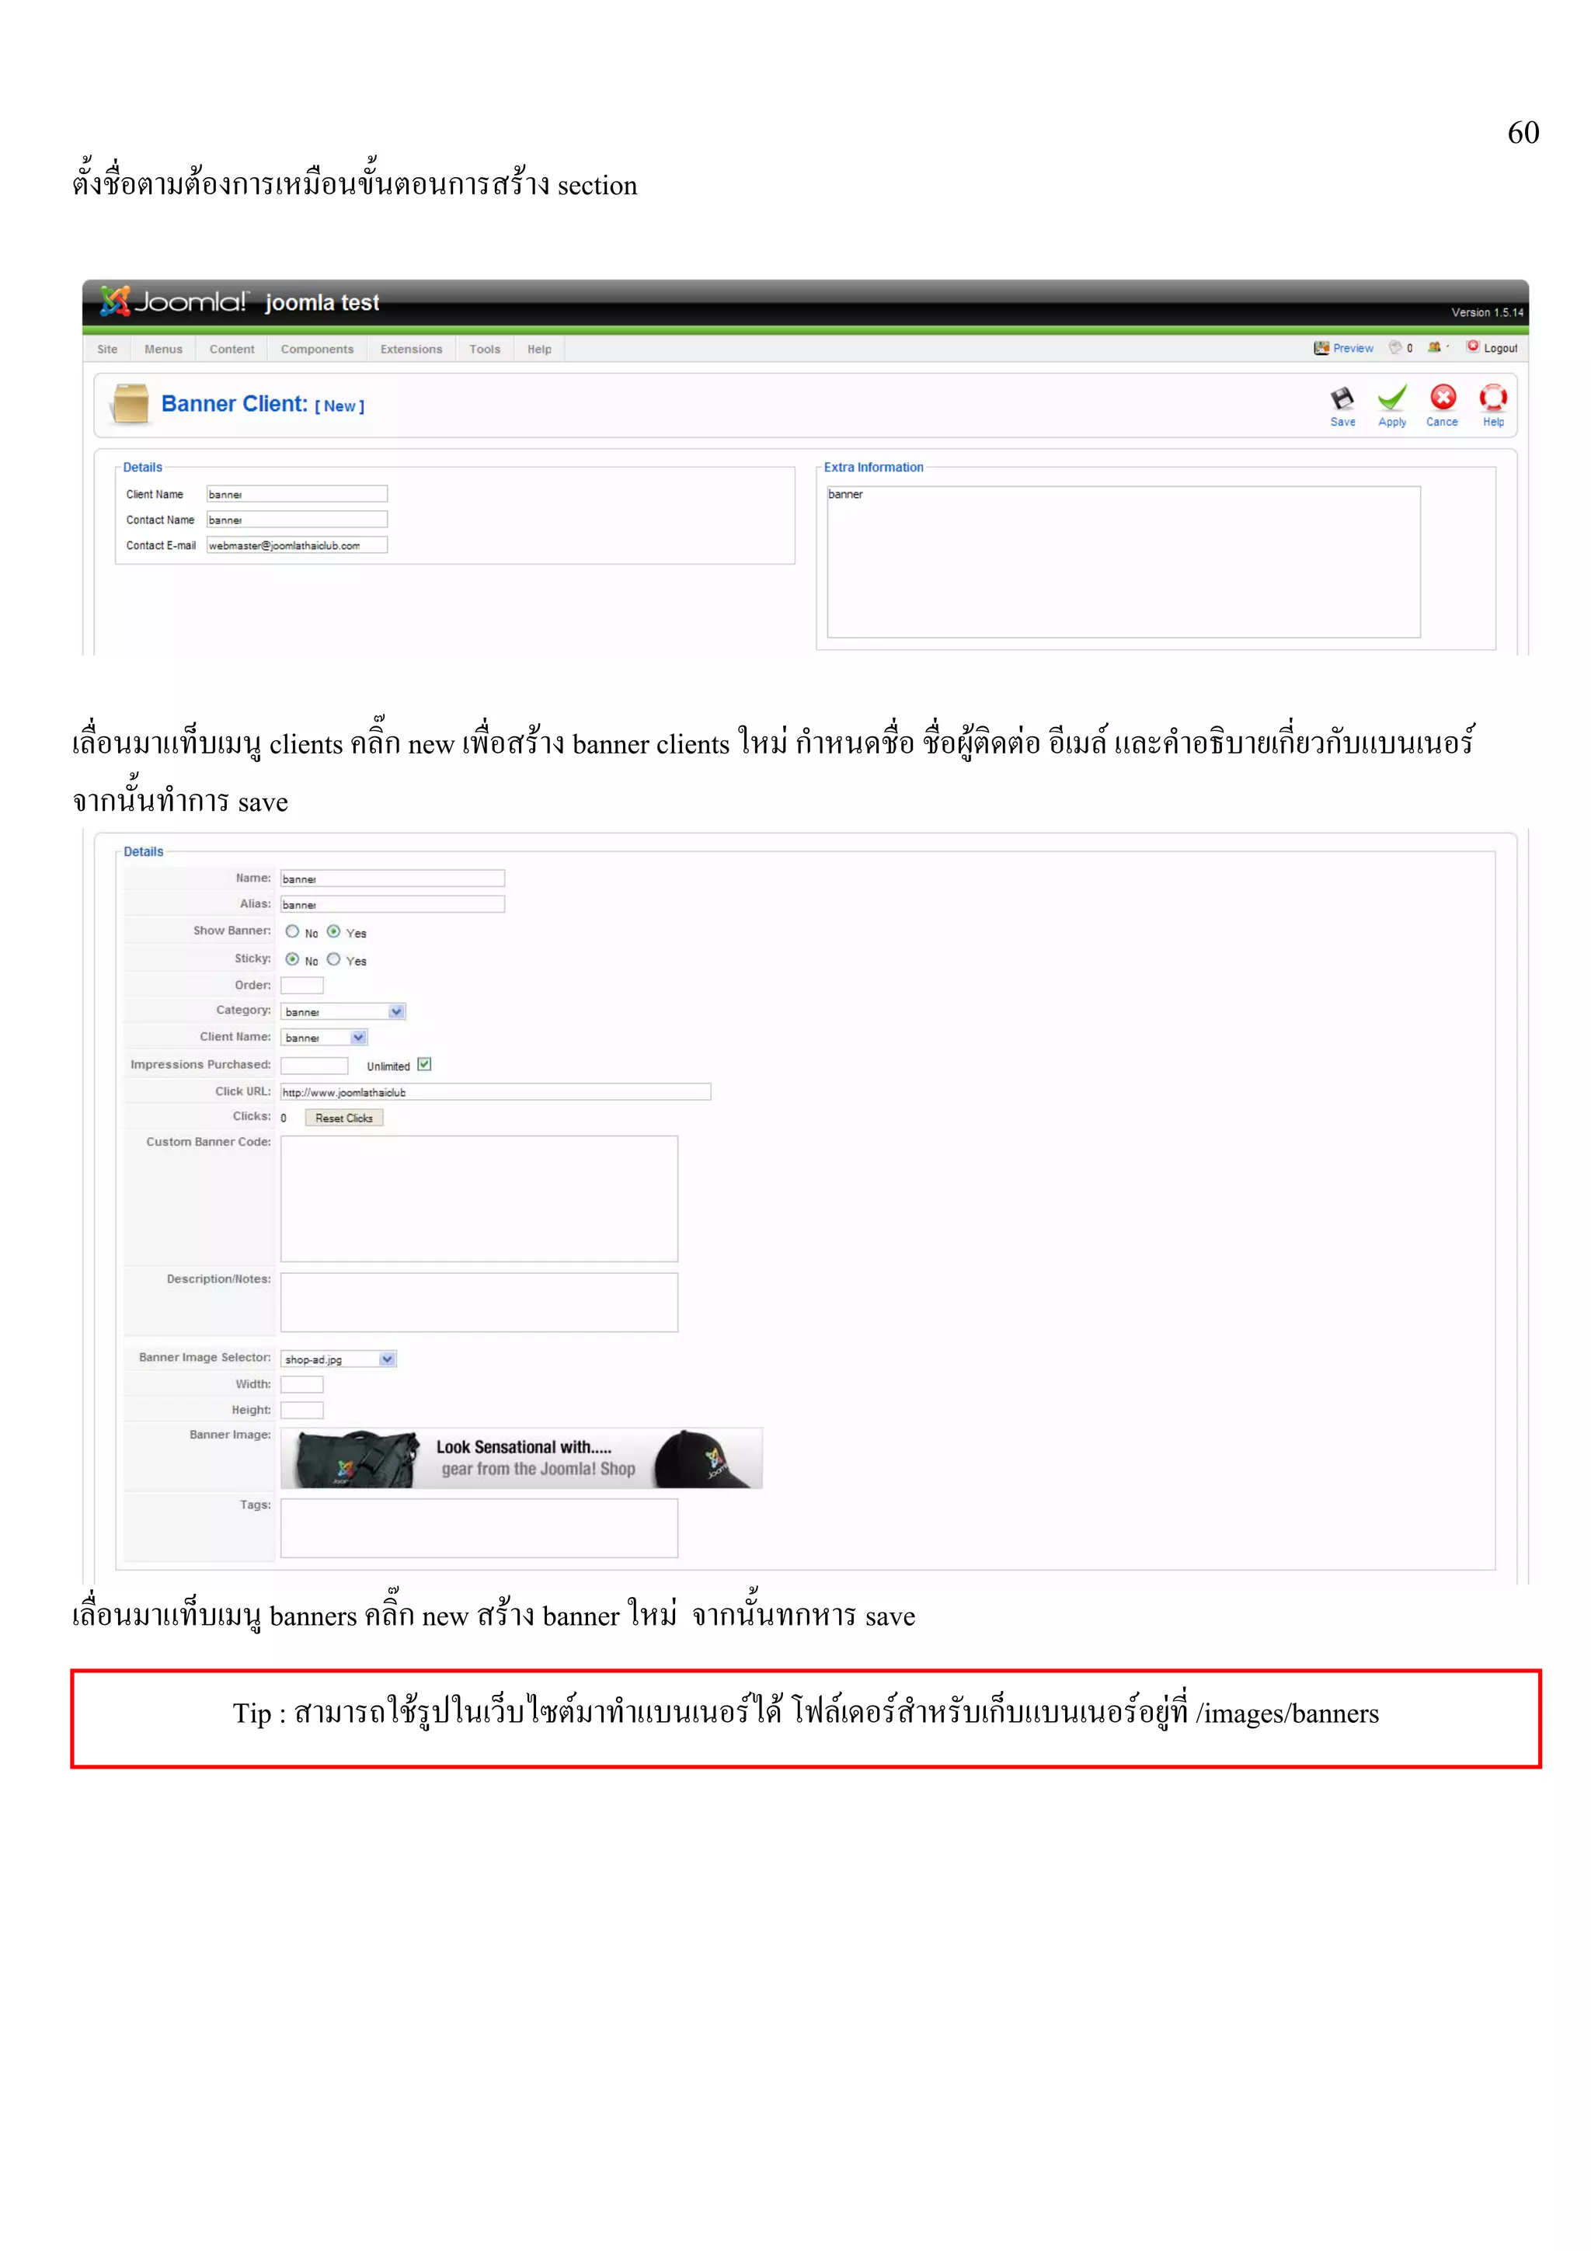Screen dimensions: 1591x2251
Task: Select Show Banner Yes radio button
Action: pyautogui.click(x=333, y=931)
